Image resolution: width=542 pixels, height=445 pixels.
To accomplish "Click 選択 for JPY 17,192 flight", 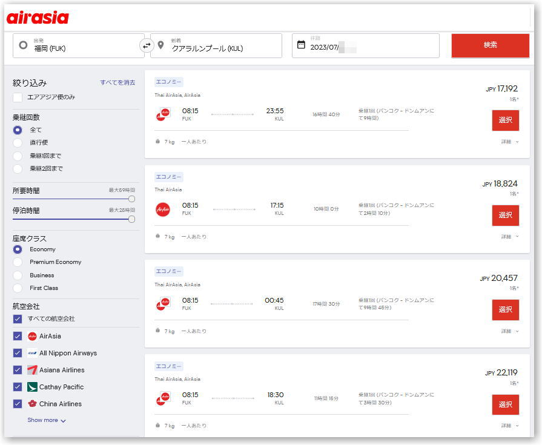I will (505, 120).
